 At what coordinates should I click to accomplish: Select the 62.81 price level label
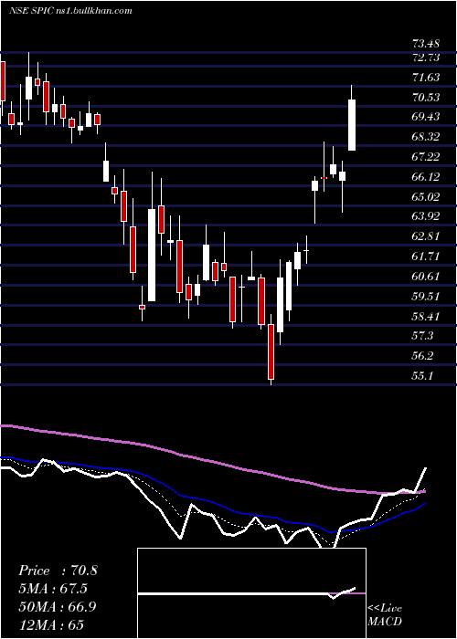pyautogui.click(x=426, y=236)
